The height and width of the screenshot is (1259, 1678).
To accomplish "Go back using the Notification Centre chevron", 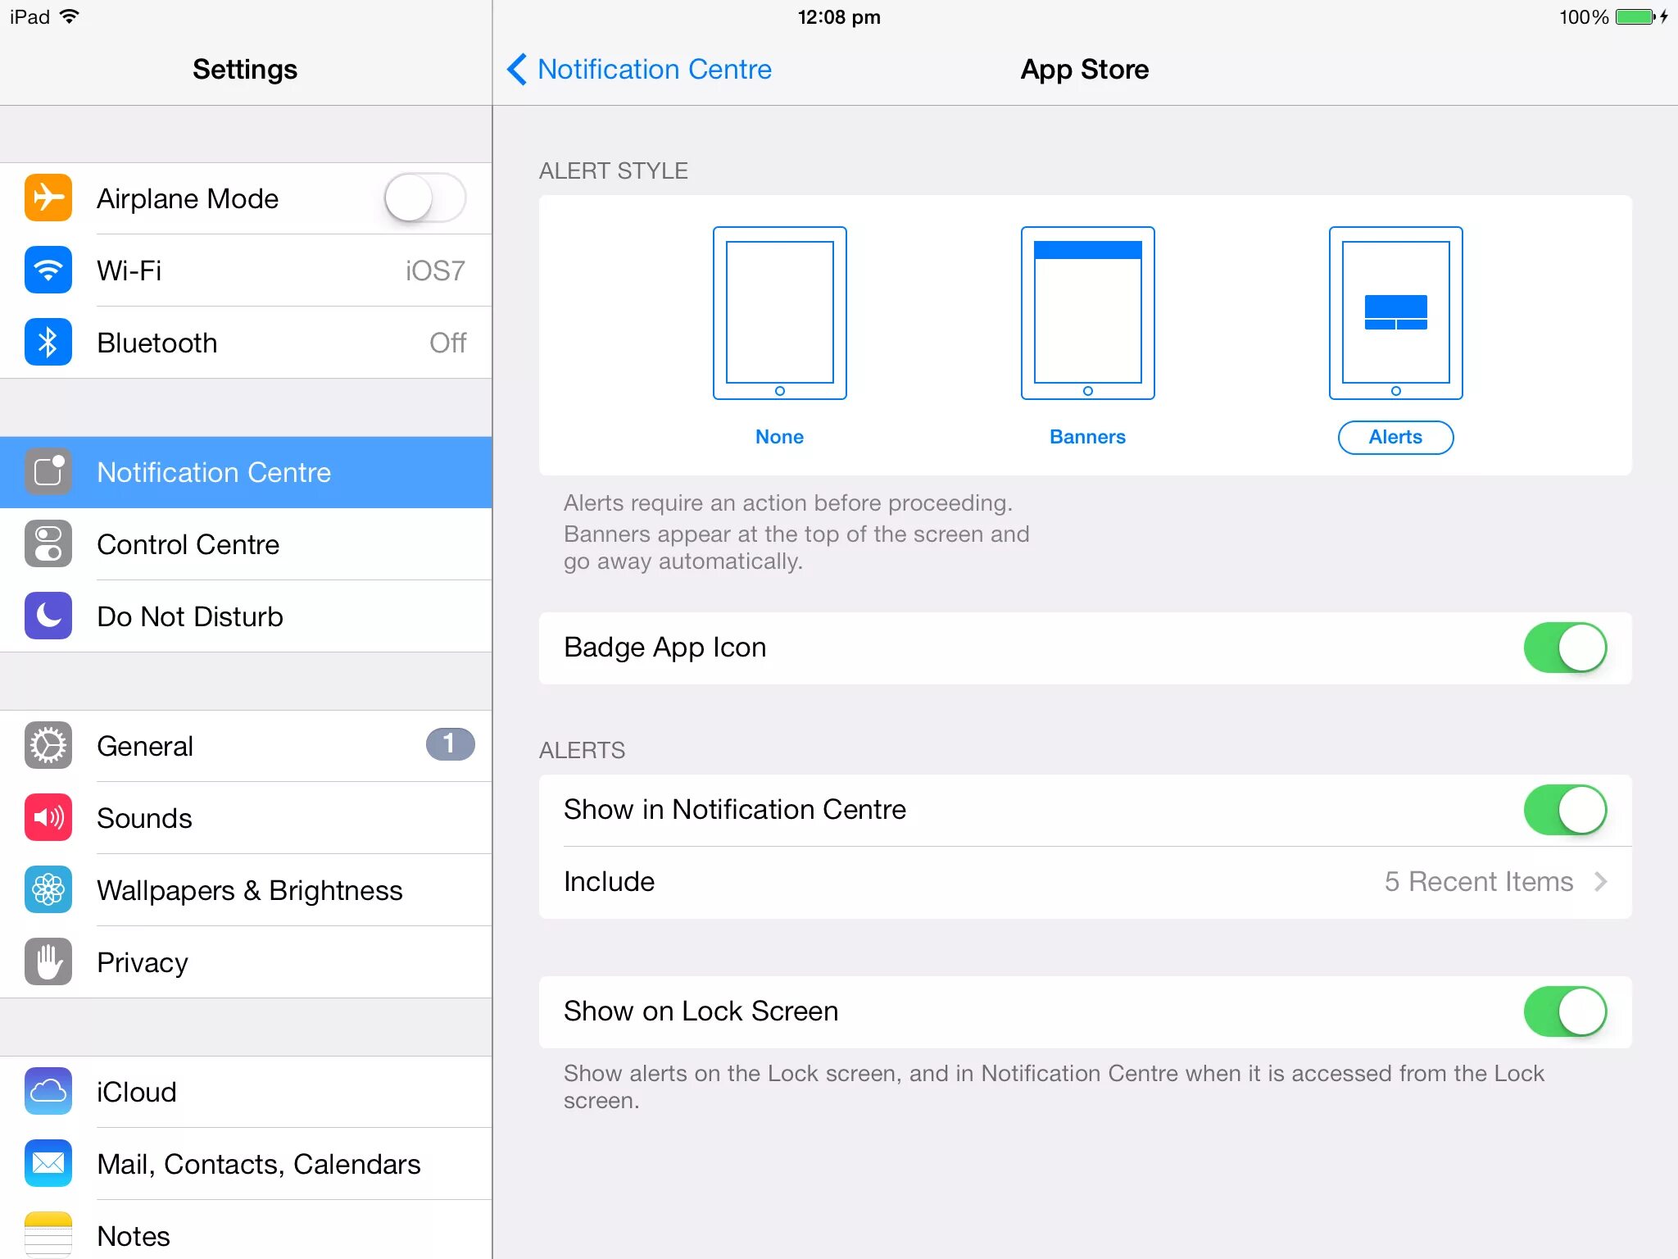I will (x=518, y=70).
